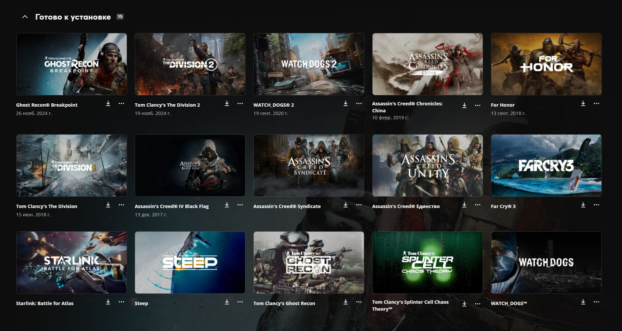The height and width of the screenshot is (331, 622).
Task: Open more options for Assassin's Creed Единство
Action: point(478,205)
